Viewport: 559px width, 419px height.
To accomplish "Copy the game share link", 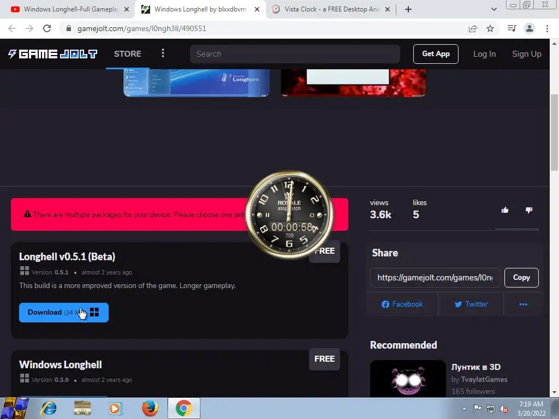I will (x=521, y=278).
